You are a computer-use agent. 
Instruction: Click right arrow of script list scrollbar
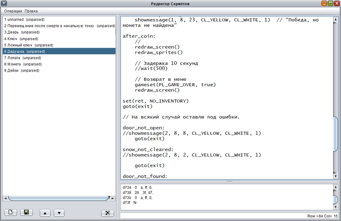(x=113, y=198)
